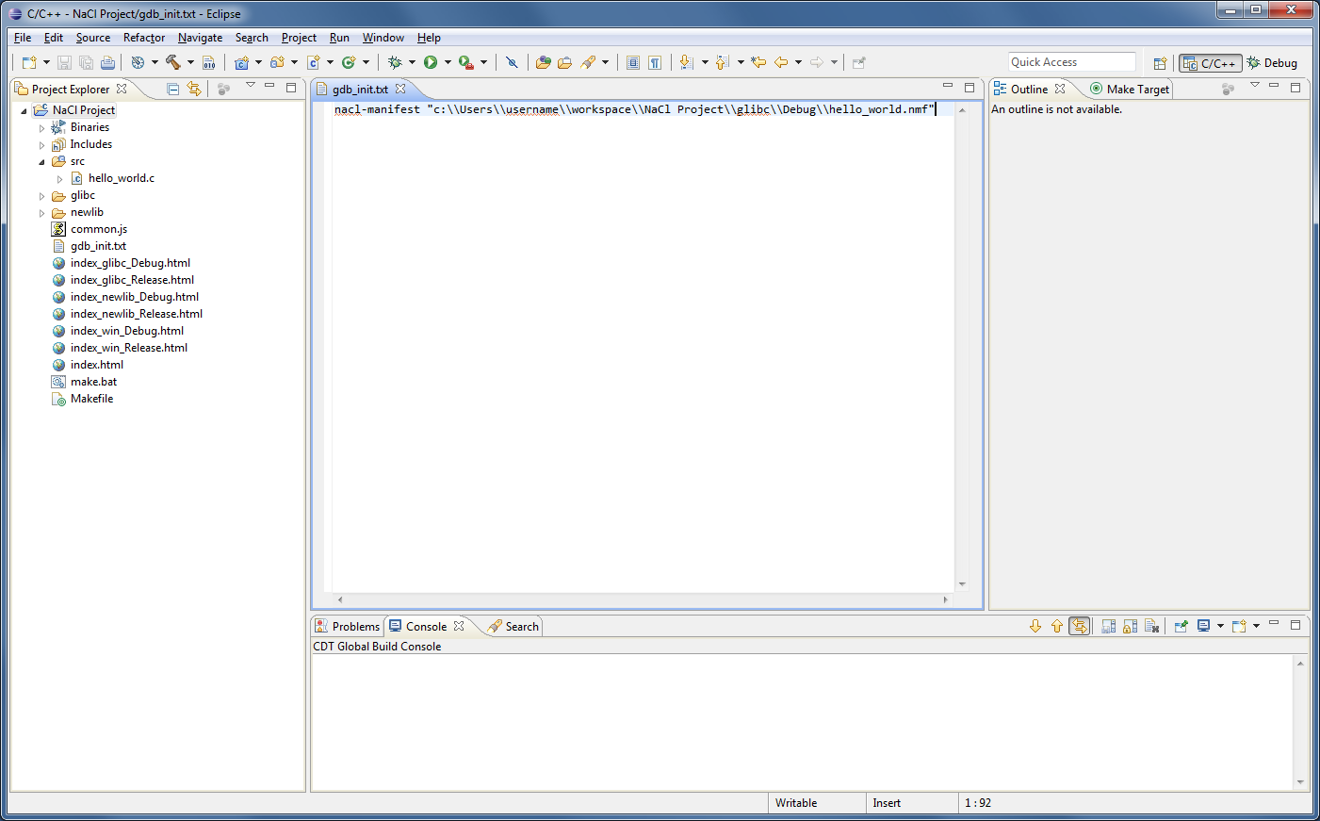
Task: Click the Run External Tools icon
Action: point(466,63)
